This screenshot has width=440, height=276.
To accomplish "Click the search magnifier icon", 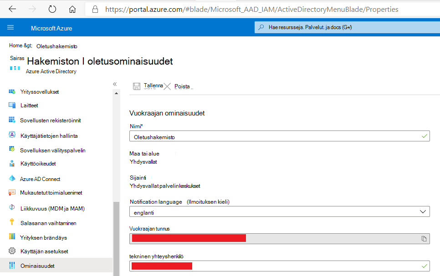I will click(x=261, y=27).
